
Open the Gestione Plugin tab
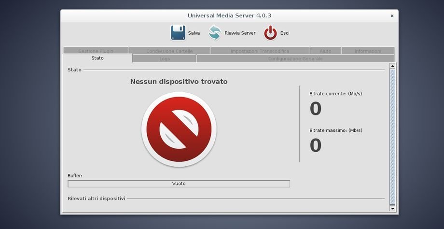coord(96,50)
